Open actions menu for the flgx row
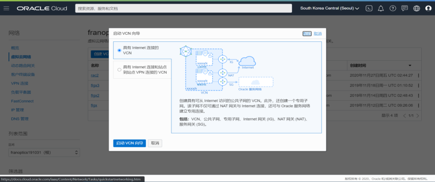 [x=418, y=105]
